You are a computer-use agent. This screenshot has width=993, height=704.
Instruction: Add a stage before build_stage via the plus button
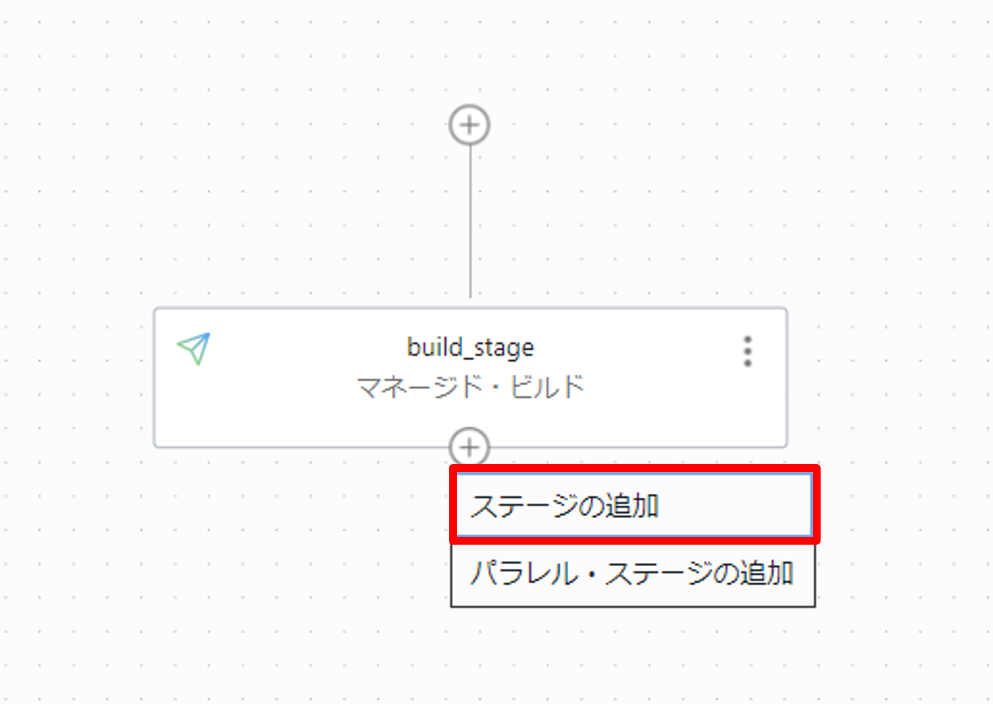point(469,125)
